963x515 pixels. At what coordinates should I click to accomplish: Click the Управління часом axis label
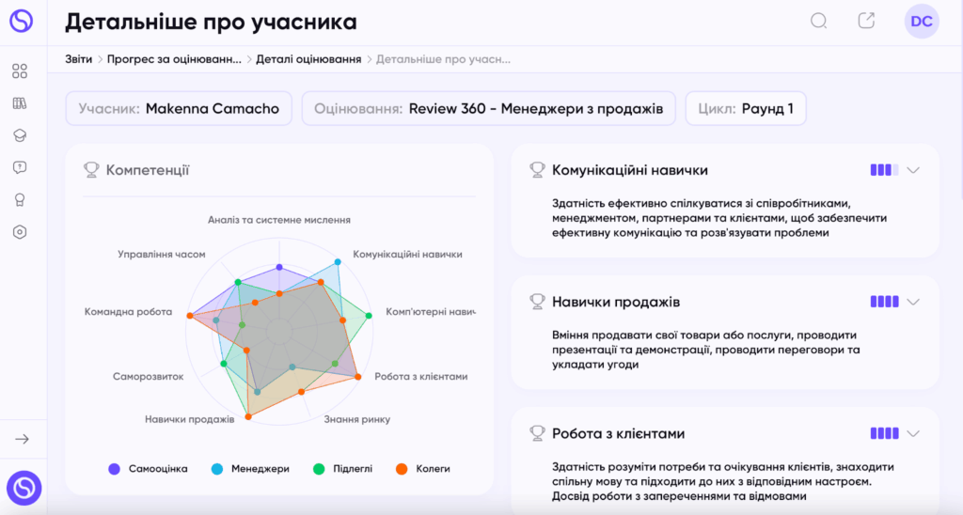coord(162,254)
